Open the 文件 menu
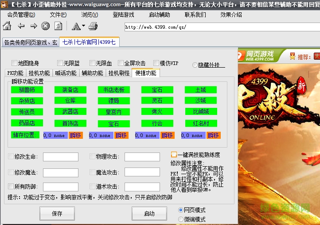This screenshot has height=225, width=320. click(x=58, y=15)
